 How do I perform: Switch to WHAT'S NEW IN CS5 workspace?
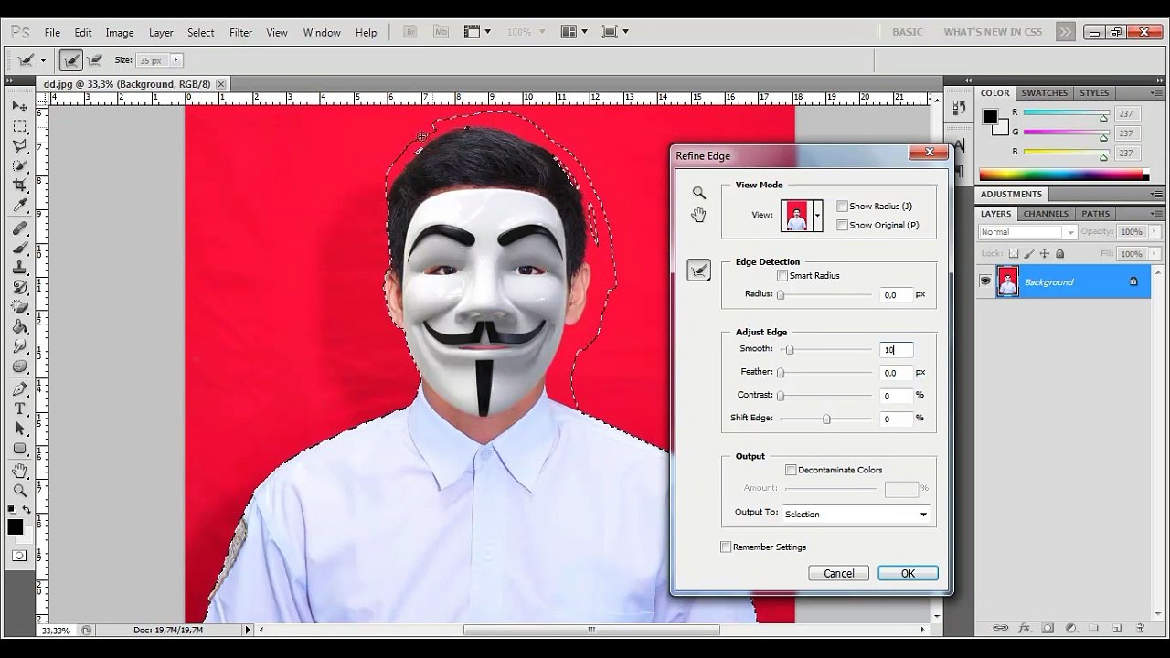[x=993, y=32]
